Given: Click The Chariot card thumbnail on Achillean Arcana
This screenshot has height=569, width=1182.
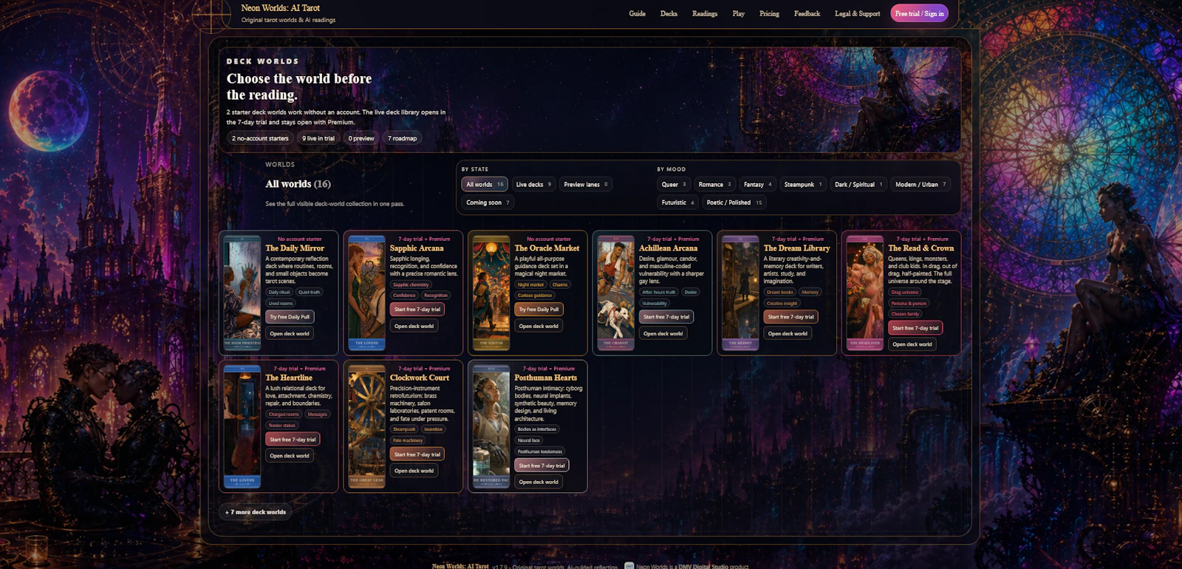Looking at the screenshot, I should 615,293.
